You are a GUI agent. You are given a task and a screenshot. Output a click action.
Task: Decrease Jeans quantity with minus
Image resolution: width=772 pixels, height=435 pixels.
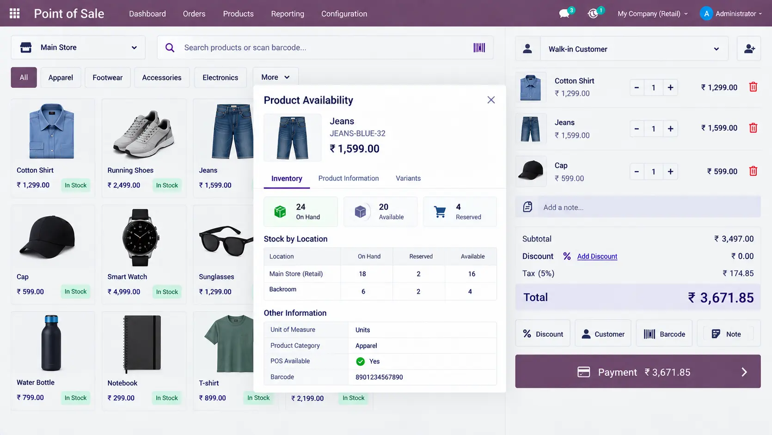(x=637, y=128)
